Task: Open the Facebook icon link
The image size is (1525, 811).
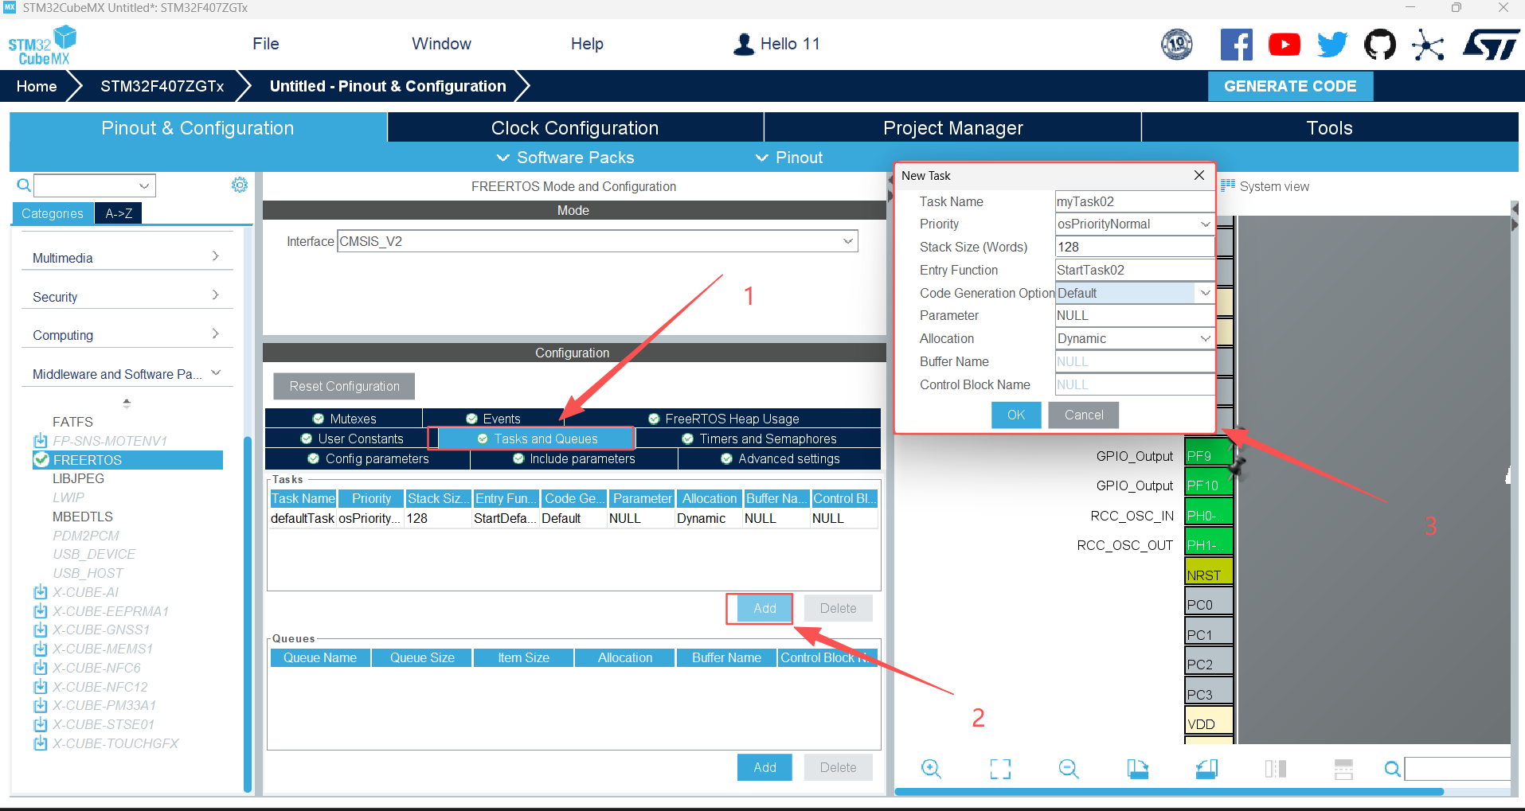Action: pyautogui.click(x=1237, y=45)
